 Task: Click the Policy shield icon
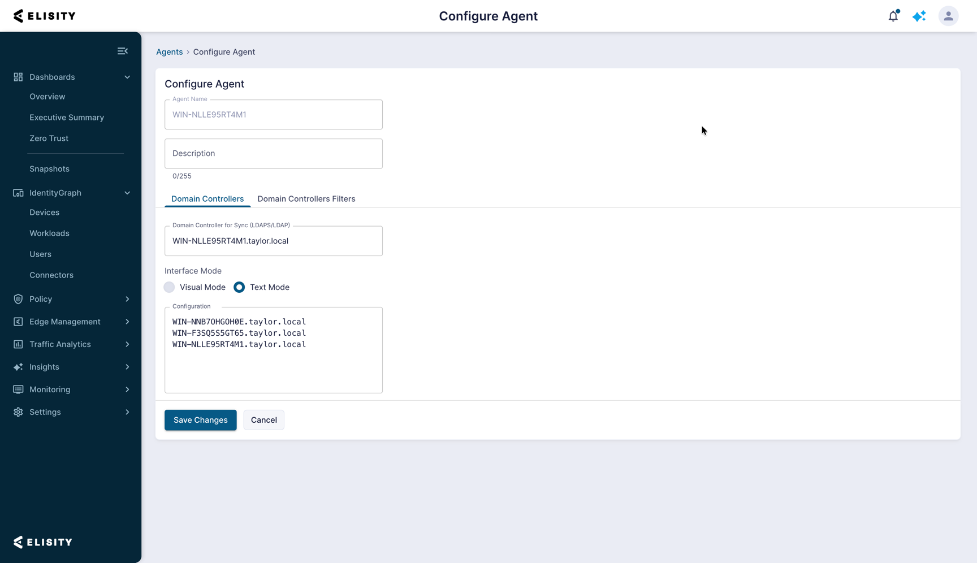[18, 299]
